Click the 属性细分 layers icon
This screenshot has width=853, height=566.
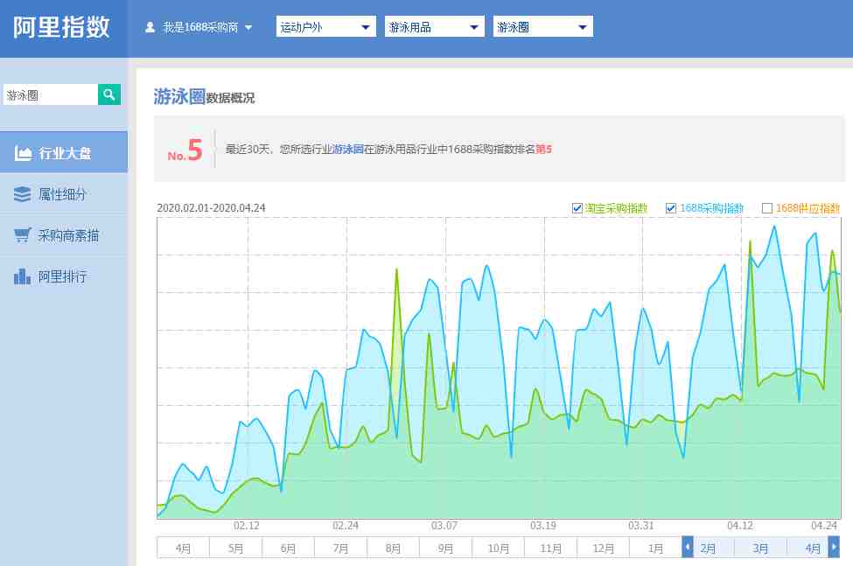[22, 194]
